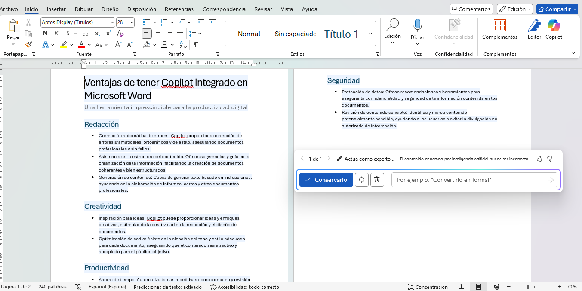This screenshot has height=291, width=582.
Task: Switch to the Referencias tab
Action: point(179,9)
